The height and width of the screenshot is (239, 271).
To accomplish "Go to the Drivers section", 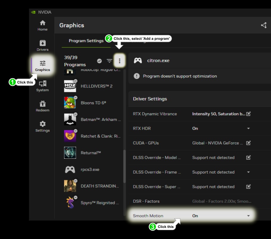I will coord(43,46).
